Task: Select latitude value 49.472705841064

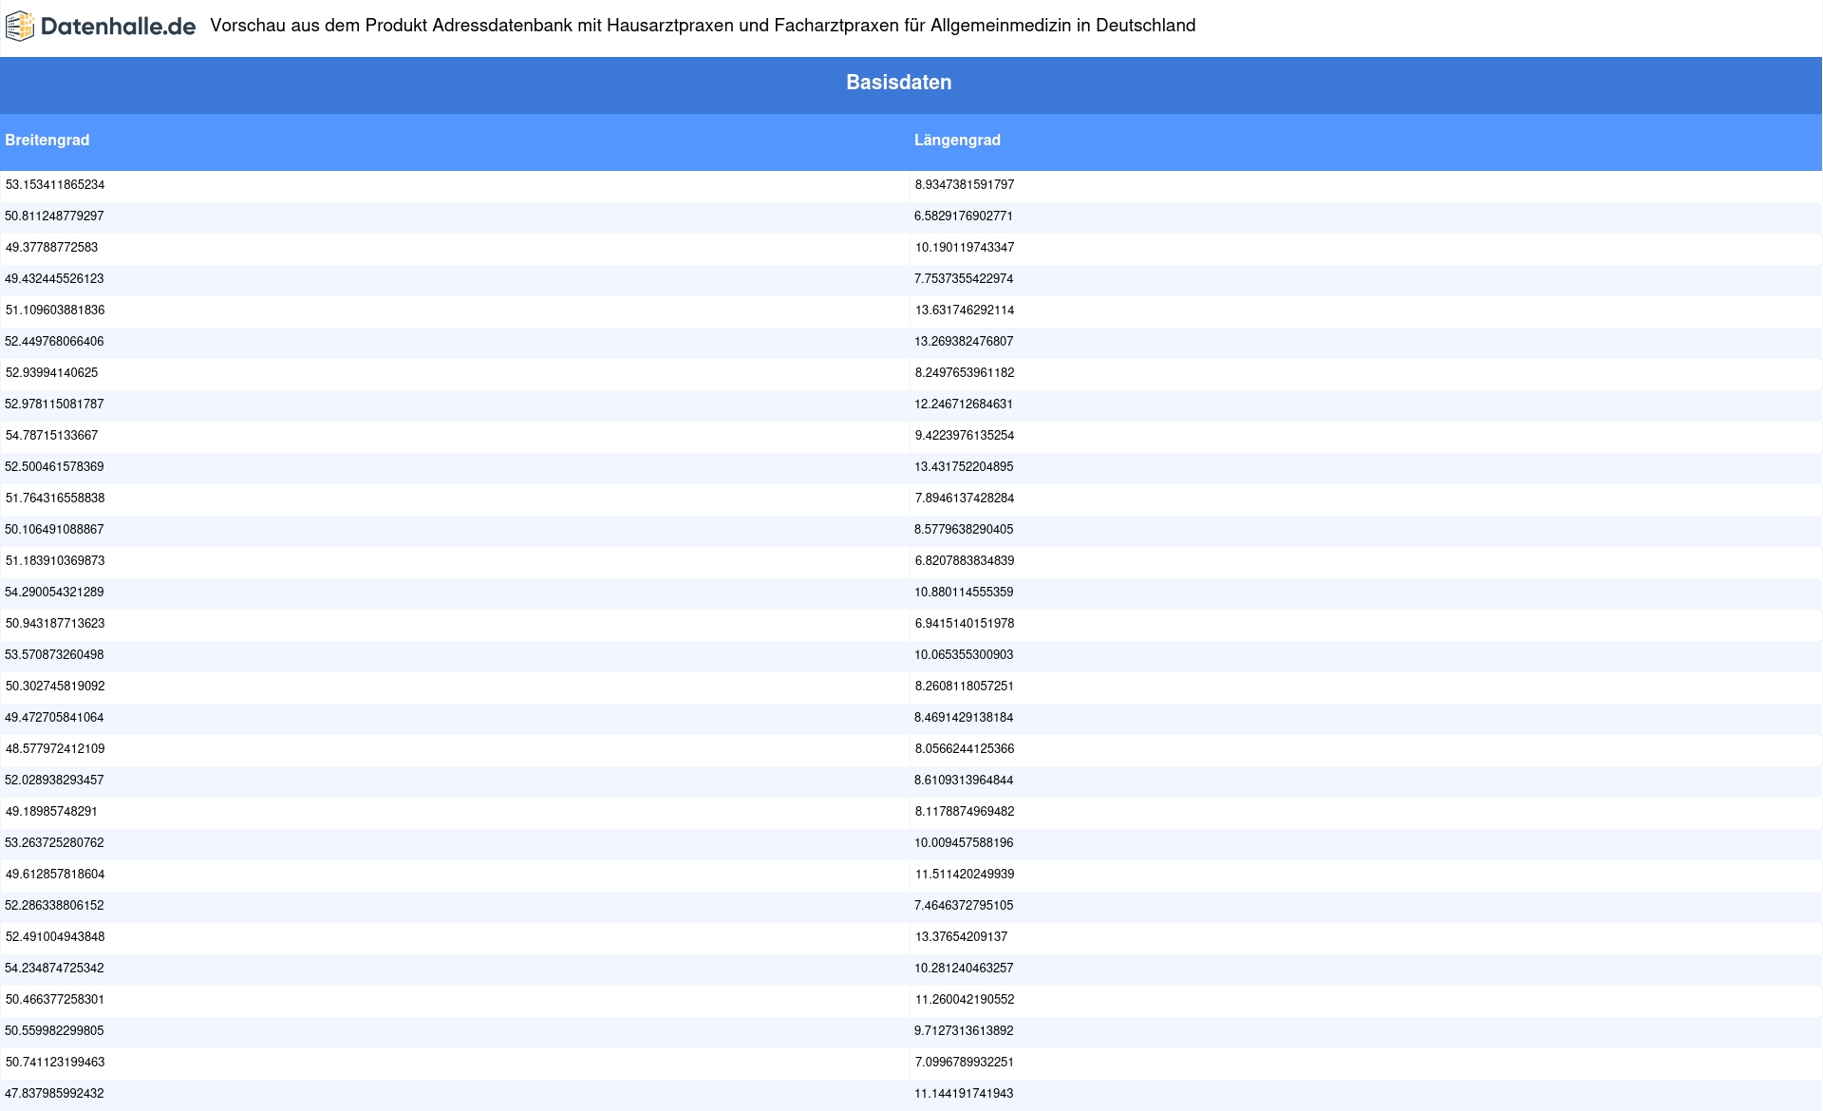Action: point(54,718)
